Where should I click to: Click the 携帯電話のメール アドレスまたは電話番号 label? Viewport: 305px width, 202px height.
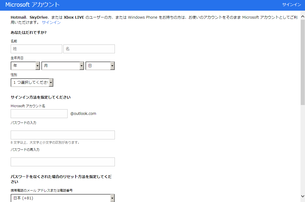point(42,191)
